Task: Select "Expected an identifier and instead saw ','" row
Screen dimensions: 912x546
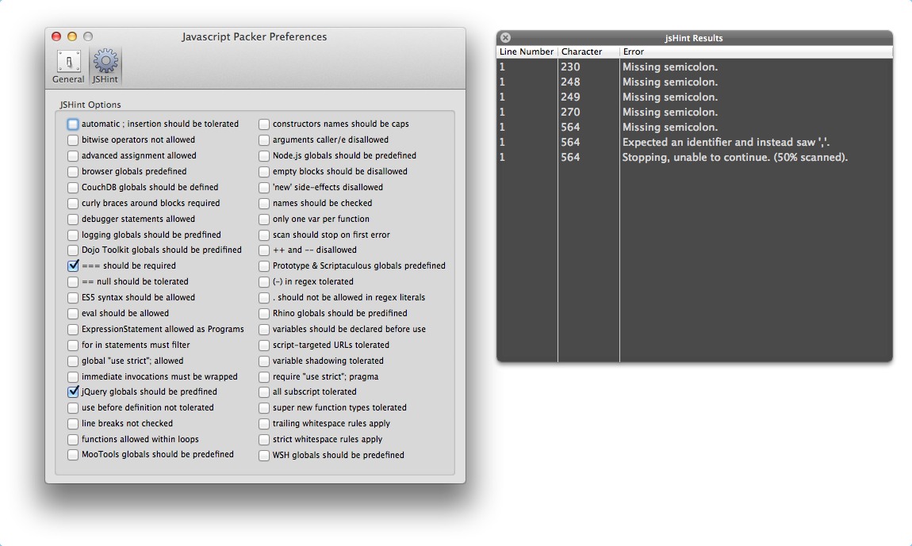Action: 695,143
